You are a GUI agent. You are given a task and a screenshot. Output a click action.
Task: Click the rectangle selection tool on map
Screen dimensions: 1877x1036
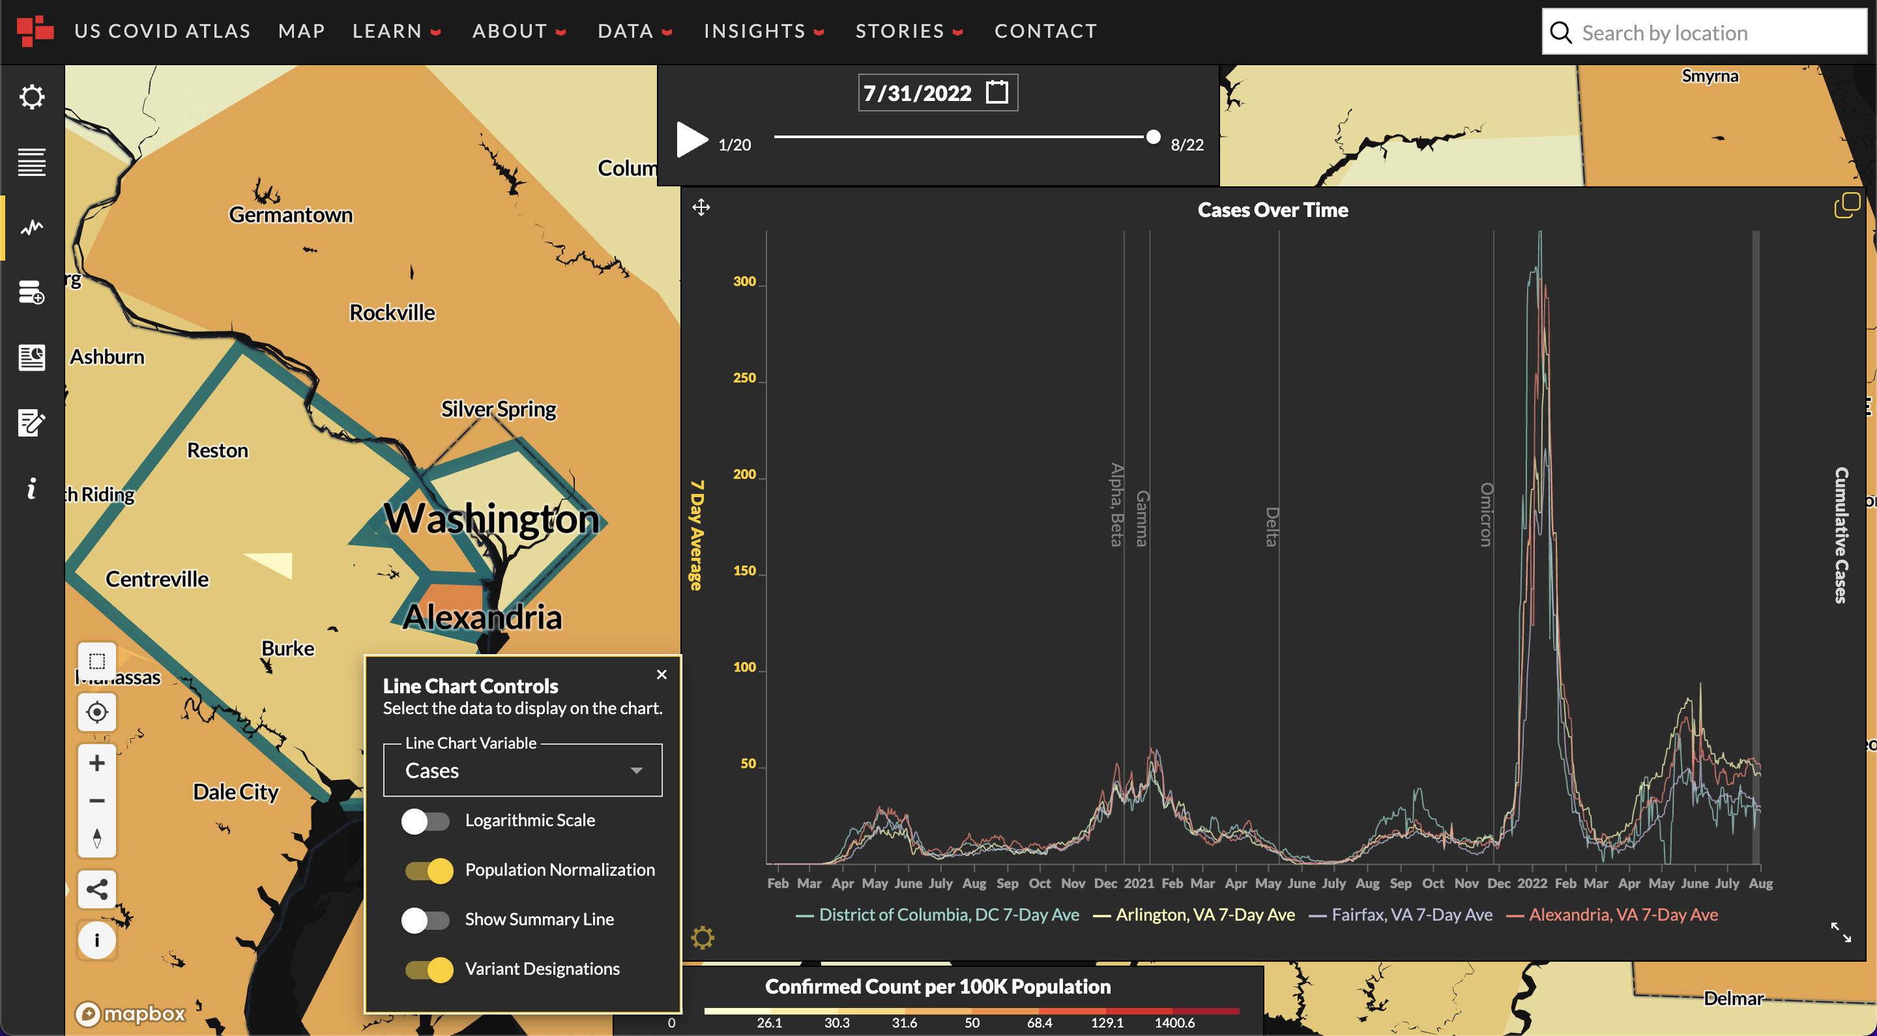97,661
